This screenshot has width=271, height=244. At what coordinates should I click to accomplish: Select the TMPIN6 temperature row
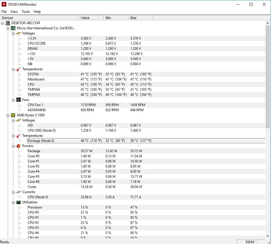click(x=146, y=89)
